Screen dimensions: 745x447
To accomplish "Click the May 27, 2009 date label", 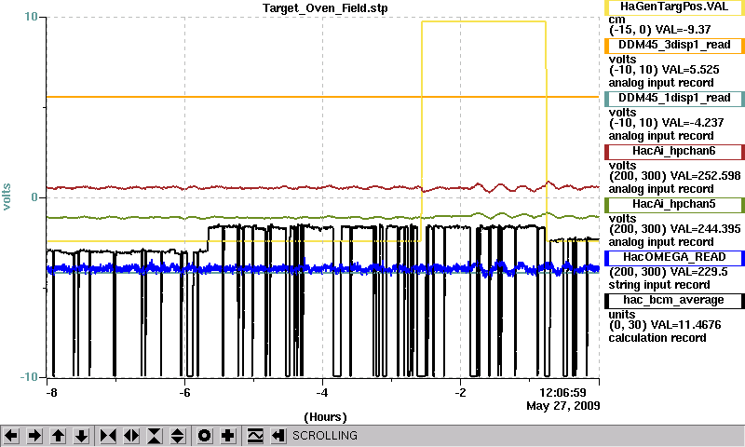I will coord(563,406).
